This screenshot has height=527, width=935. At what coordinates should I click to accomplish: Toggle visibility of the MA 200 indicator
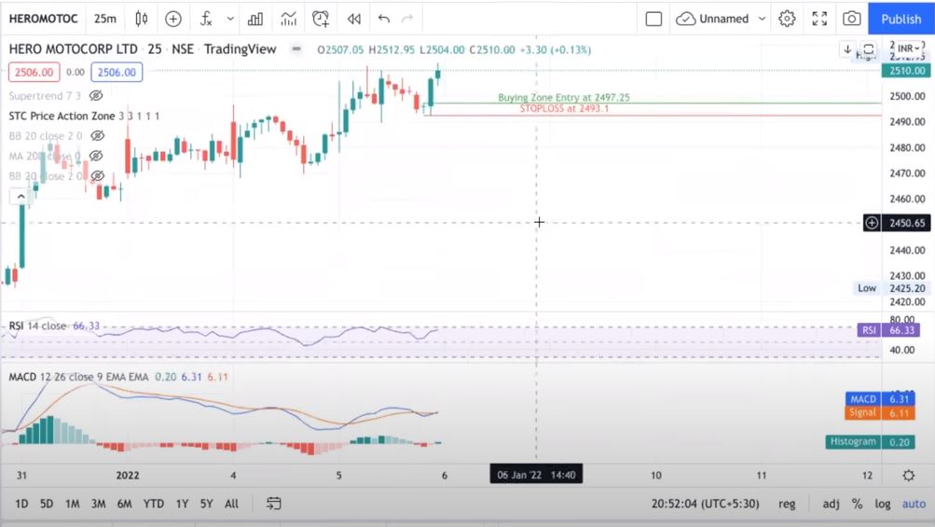[96, 156]
